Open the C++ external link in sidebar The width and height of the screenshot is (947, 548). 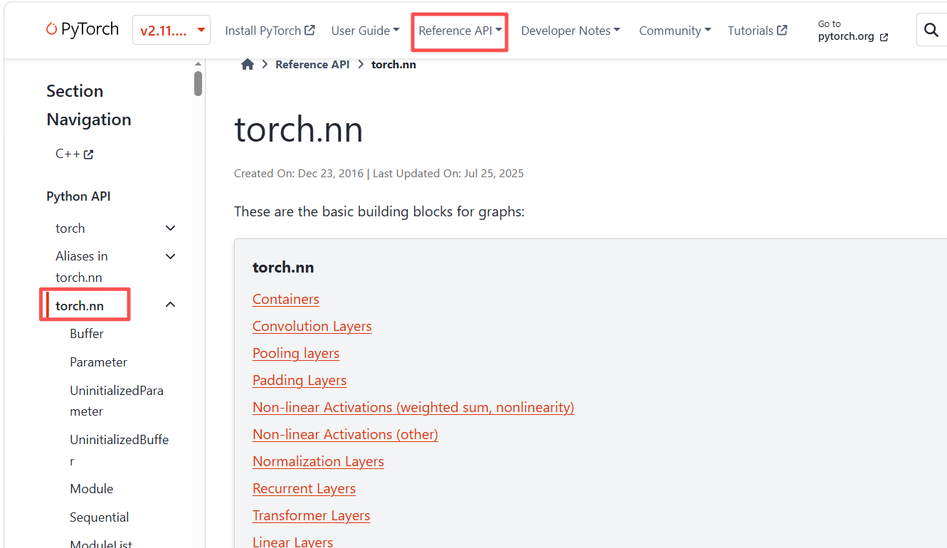coord(74,154)
